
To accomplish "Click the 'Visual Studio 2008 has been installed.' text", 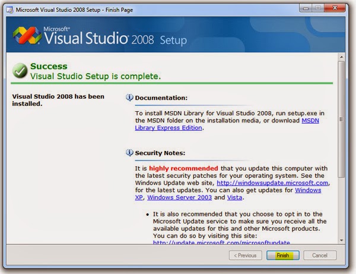I will pos(58,100).
